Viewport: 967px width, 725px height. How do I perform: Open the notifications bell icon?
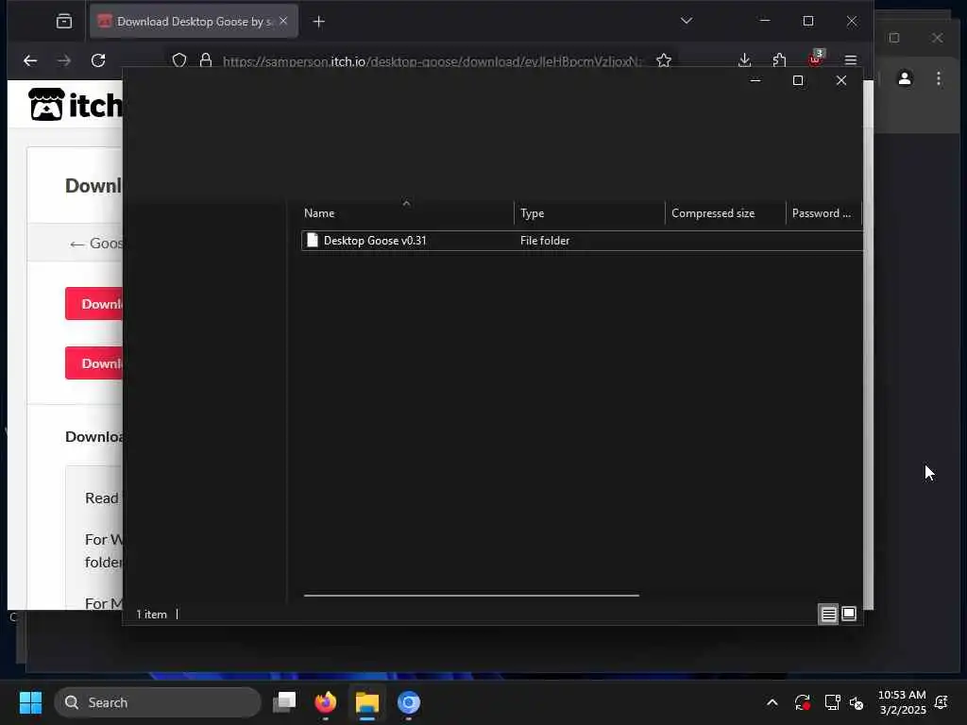[942, 702]
